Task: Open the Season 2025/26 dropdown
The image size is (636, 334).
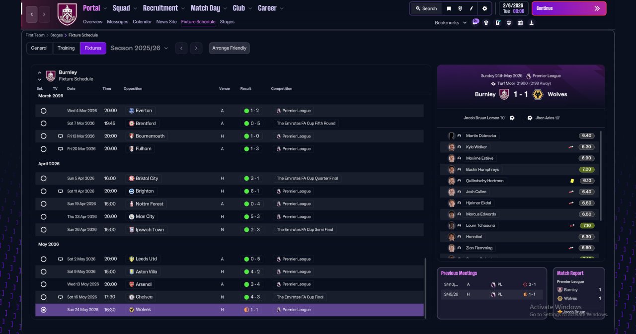Action: [x=139, y=48]
